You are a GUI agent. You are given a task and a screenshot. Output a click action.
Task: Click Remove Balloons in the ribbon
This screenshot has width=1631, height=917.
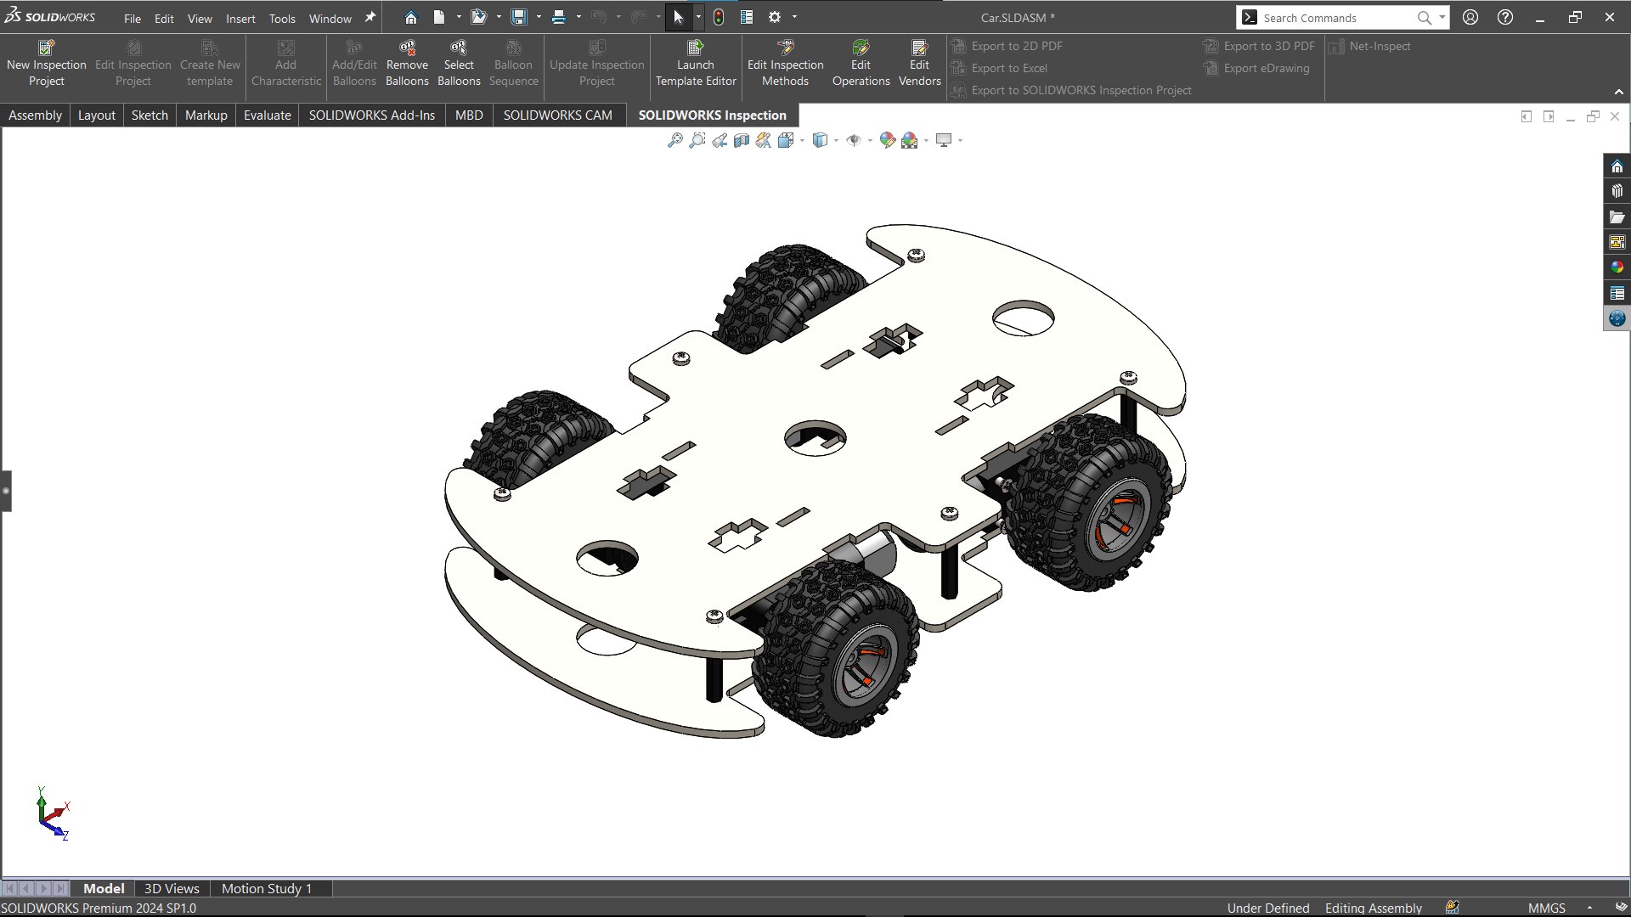coord(407,64)
